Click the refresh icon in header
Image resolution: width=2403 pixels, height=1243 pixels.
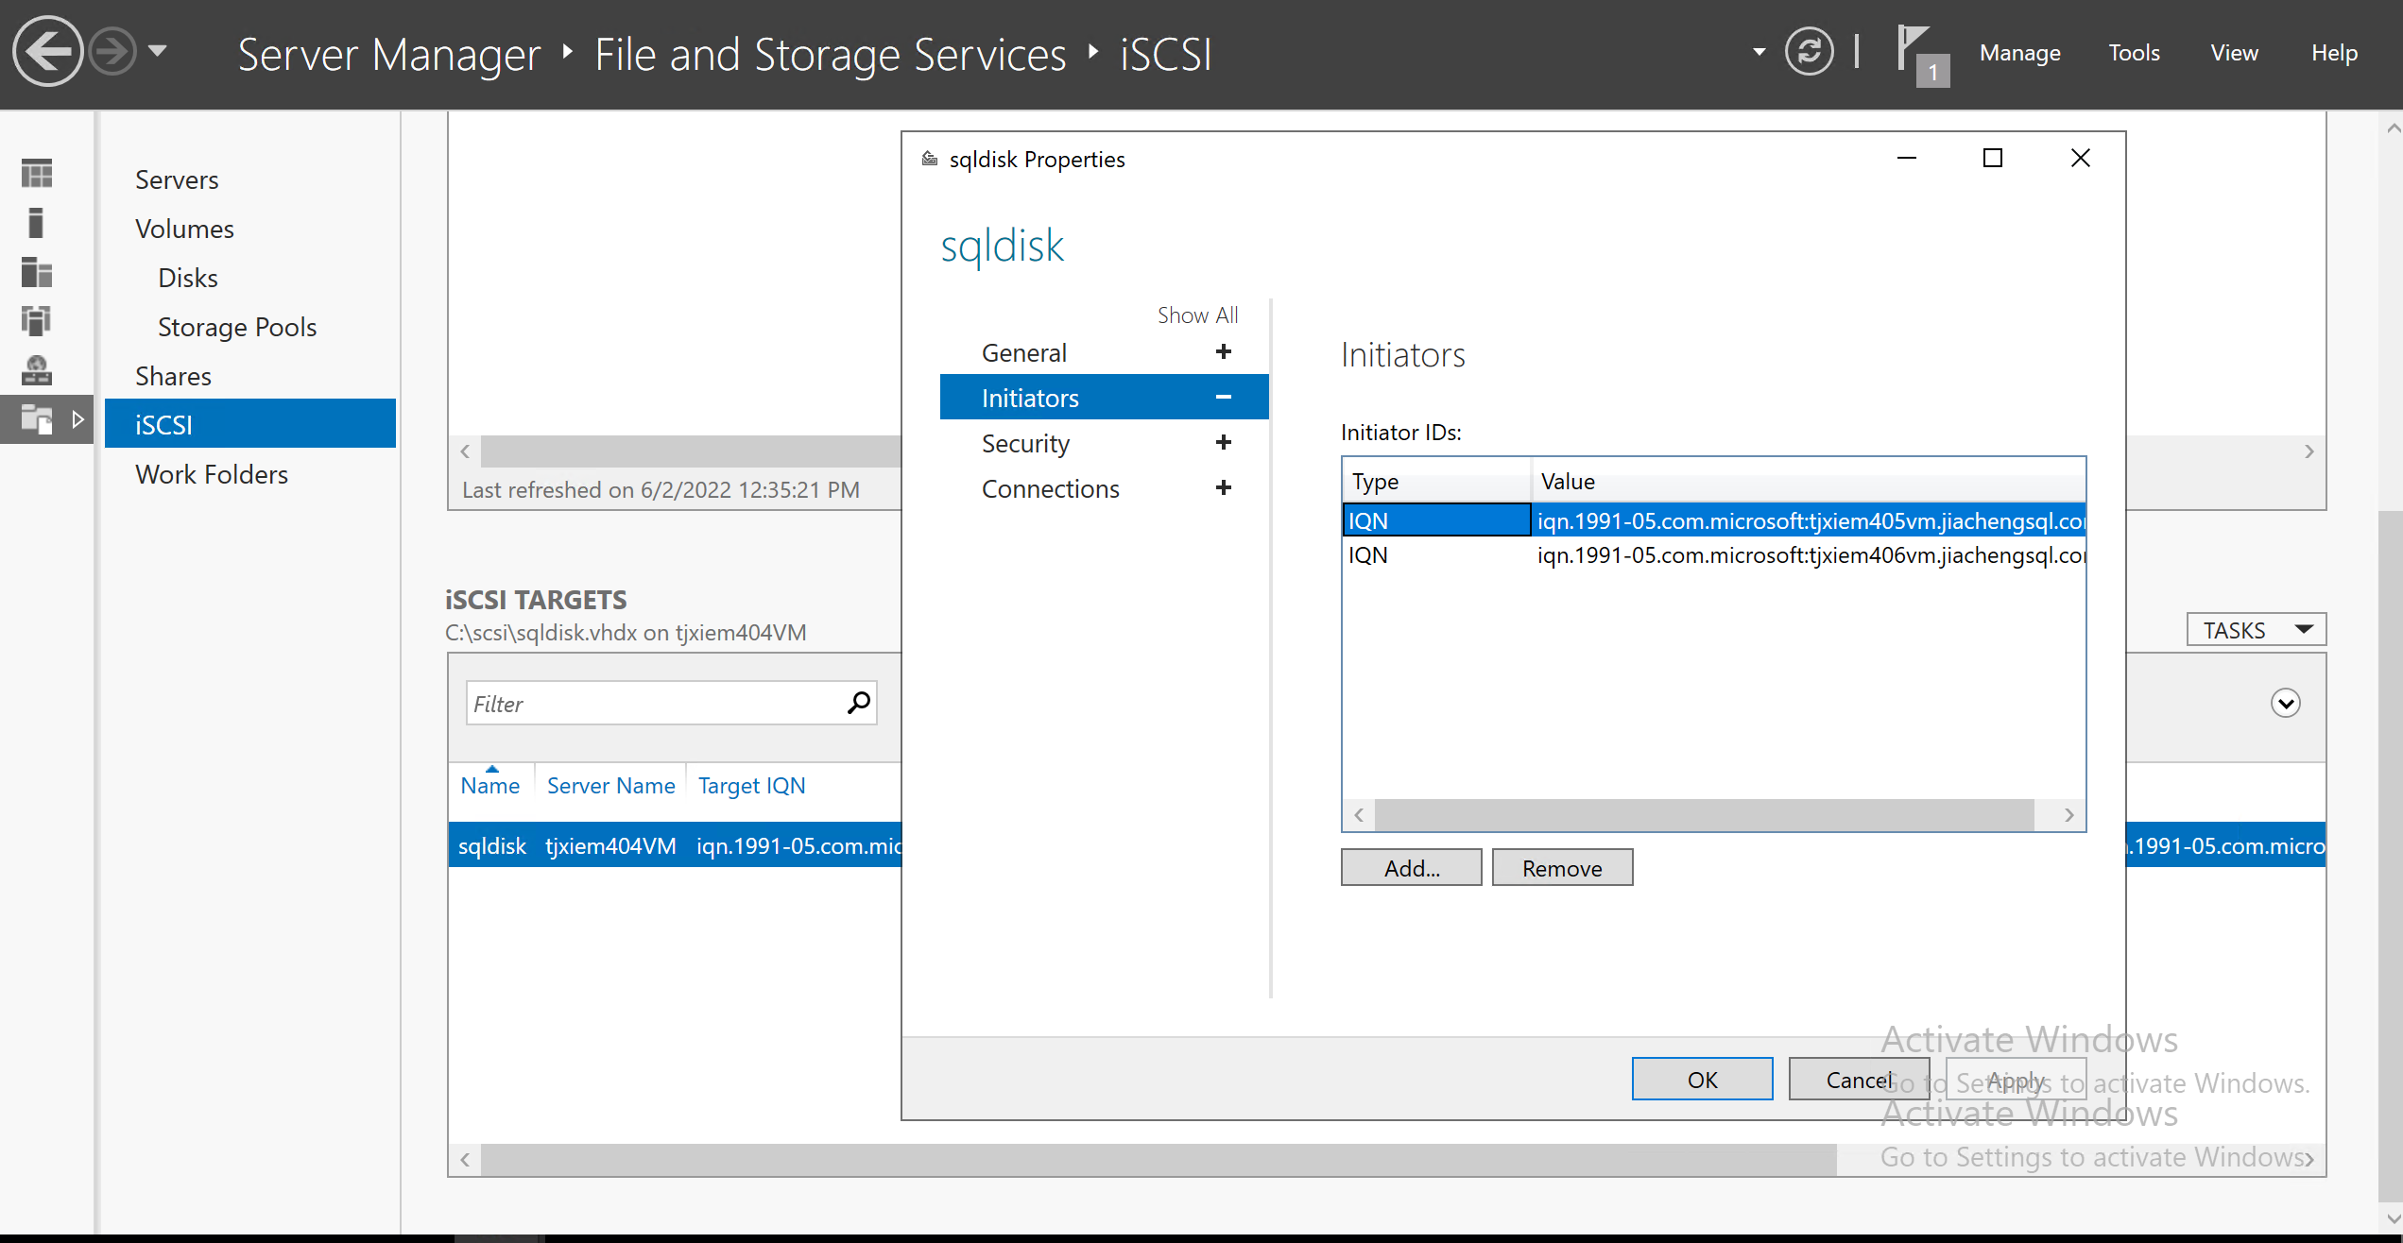(1809, 52)
